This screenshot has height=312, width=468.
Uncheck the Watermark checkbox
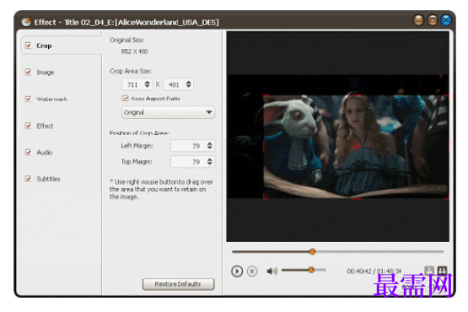(x=29, y=99)
